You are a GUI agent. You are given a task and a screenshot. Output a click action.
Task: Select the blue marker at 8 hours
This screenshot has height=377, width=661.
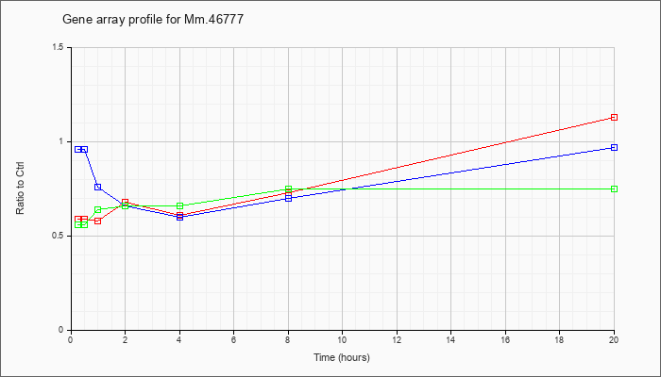point(288,198)
